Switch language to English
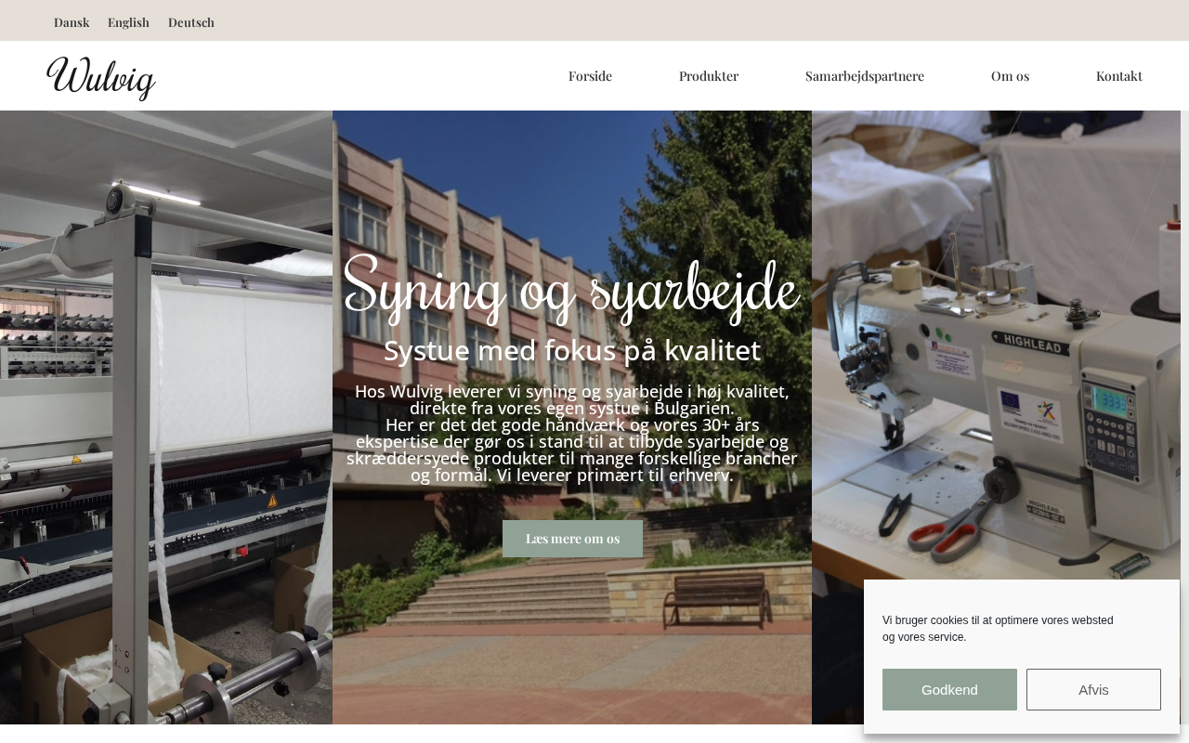Image resolution: width=1189 pixels, height=743 pixels. [x=128, y=22]
